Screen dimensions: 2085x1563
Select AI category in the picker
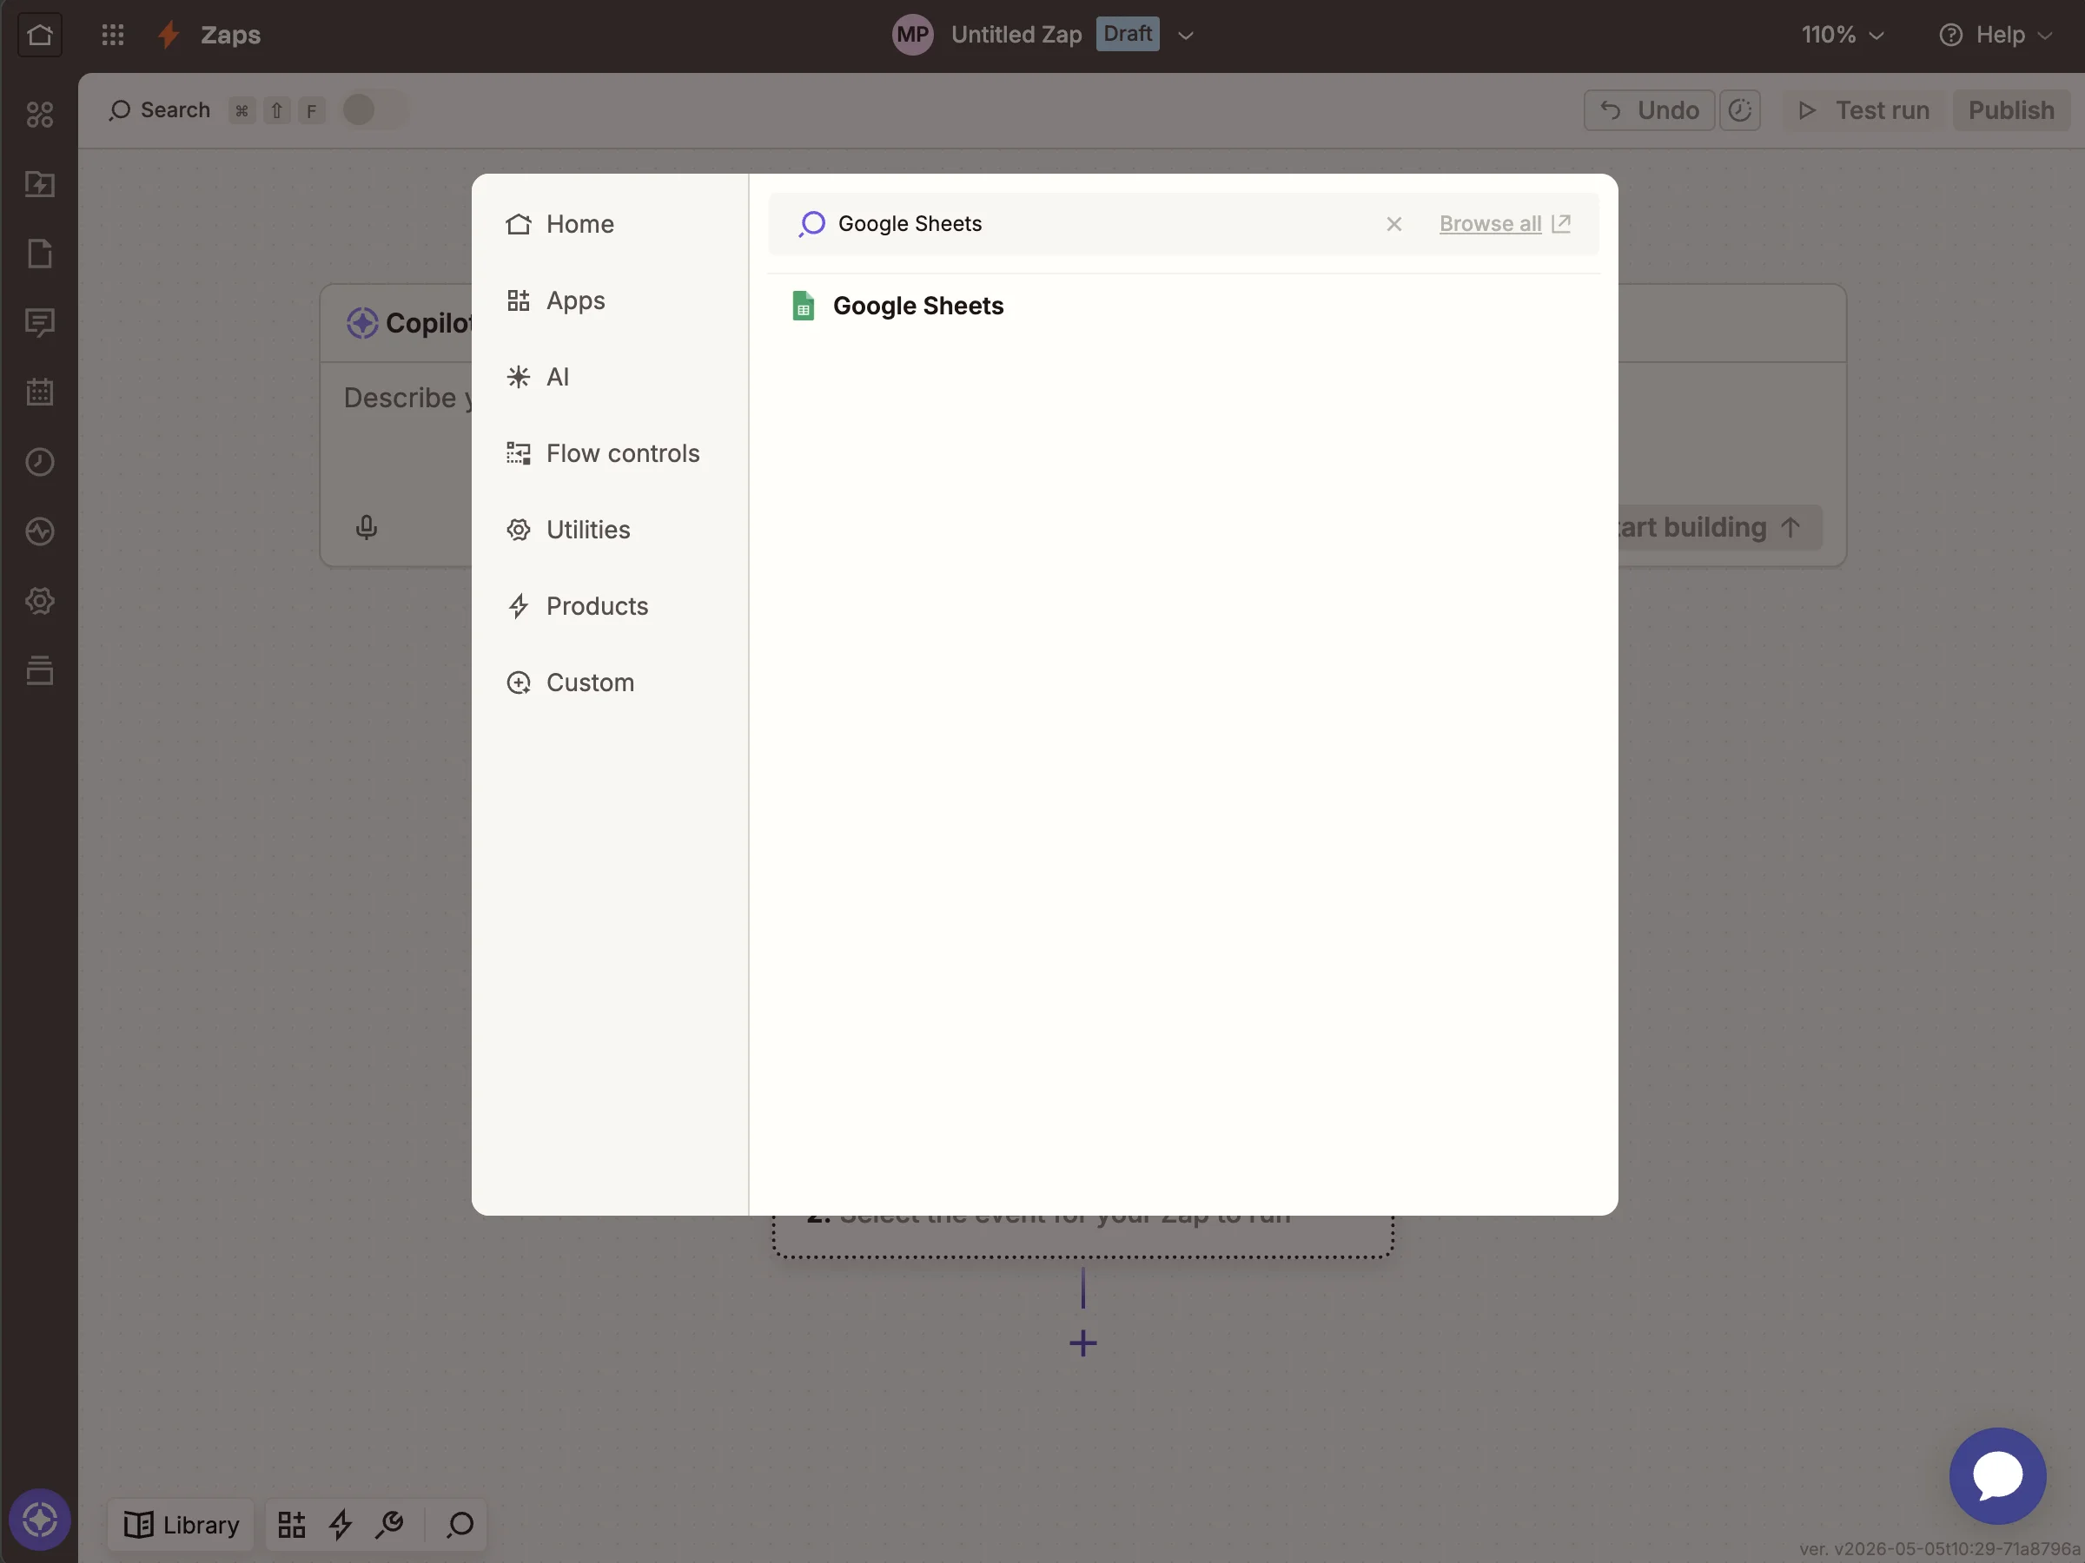click(610, 377)
